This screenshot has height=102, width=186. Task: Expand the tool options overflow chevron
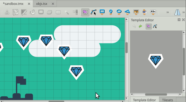(183, 12)
